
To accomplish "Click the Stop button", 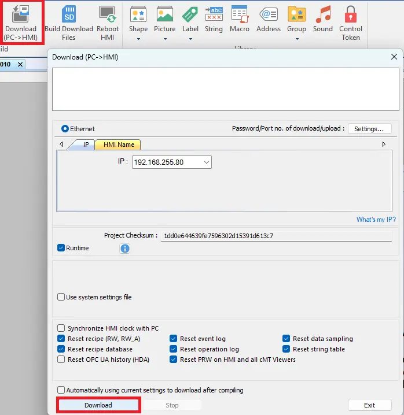I will coord(172,405).
